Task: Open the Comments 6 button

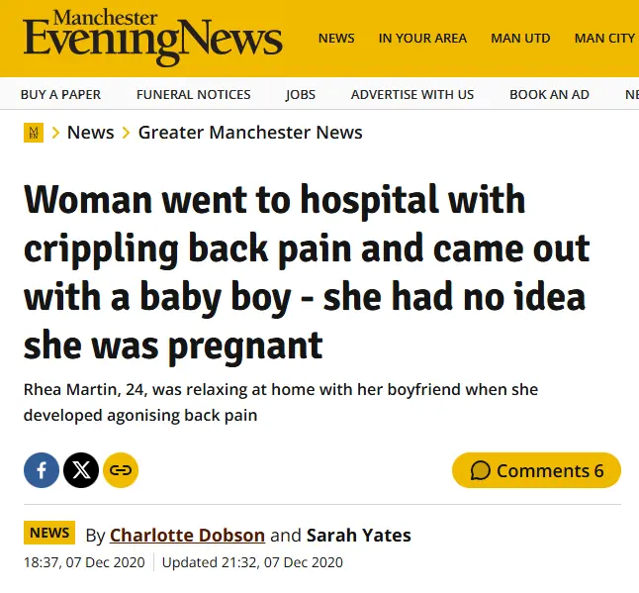Action: (536, 470)
